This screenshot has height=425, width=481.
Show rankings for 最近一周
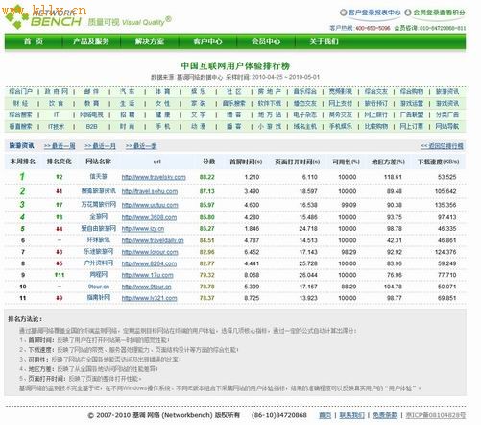[60, 146]
